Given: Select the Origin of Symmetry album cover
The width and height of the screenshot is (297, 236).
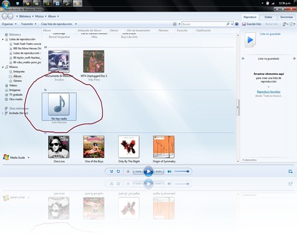Looking at the screenshot, I should tap(163, 147).
